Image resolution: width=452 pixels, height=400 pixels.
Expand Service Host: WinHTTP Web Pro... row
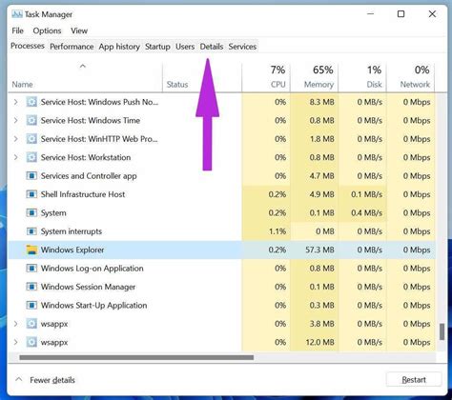pos(15,139)
